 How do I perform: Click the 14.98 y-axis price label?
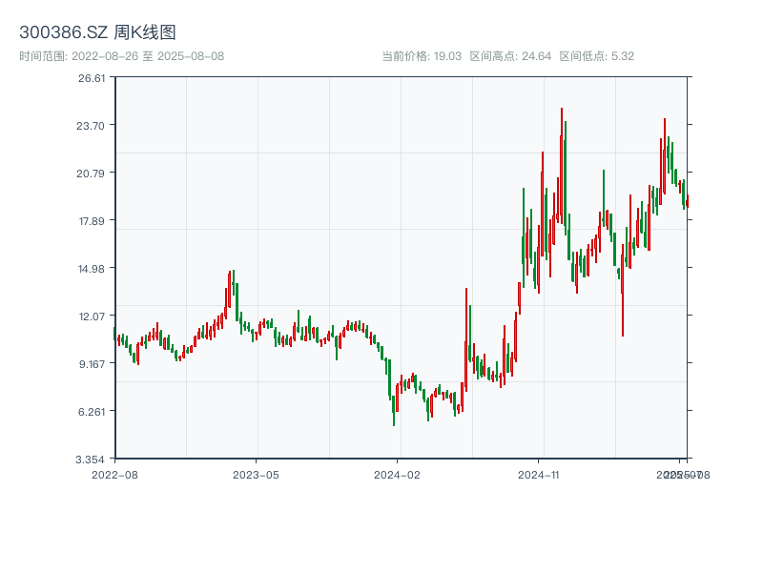click(92, 269)
